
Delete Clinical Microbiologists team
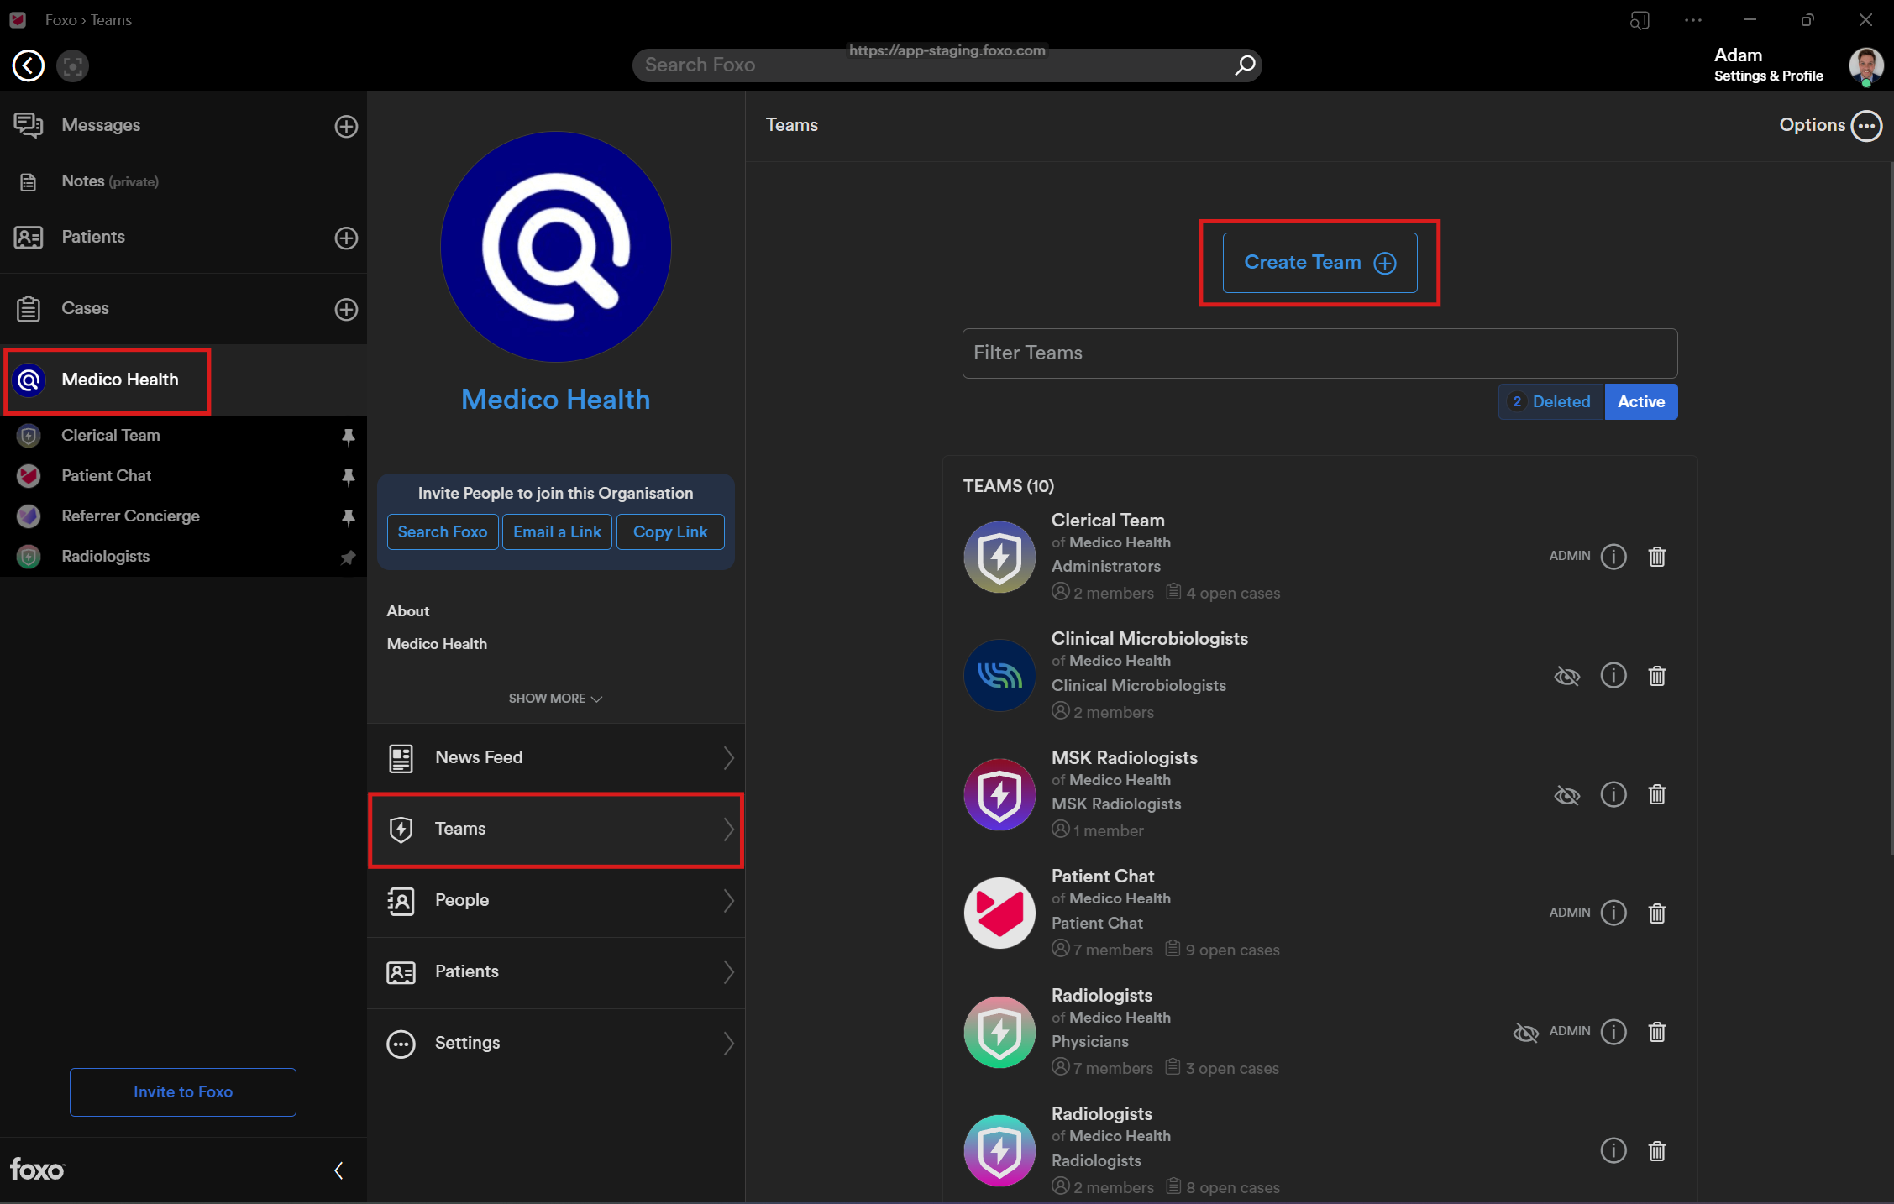pos(1657,676)
